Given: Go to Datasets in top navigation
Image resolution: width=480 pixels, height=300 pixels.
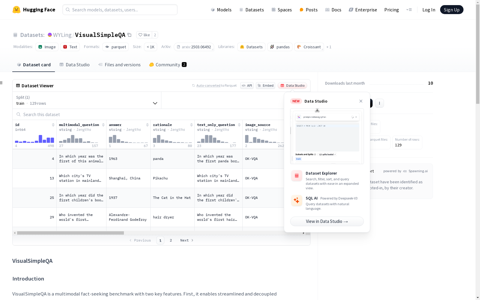Looking at the screenshot, I should [251, 10].
